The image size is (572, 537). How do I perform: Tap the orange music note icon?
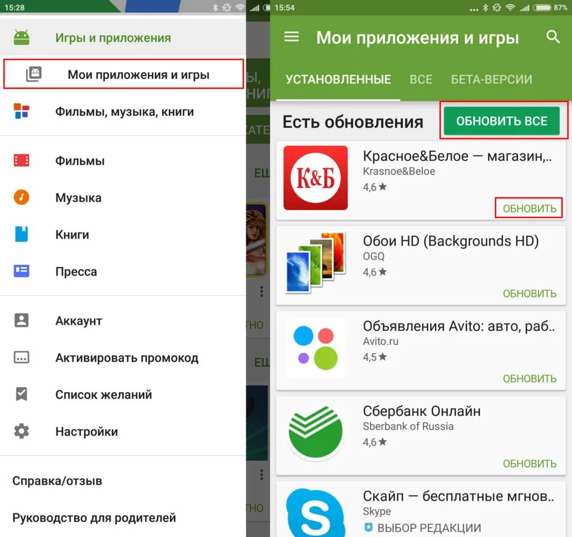pos(22,197)
